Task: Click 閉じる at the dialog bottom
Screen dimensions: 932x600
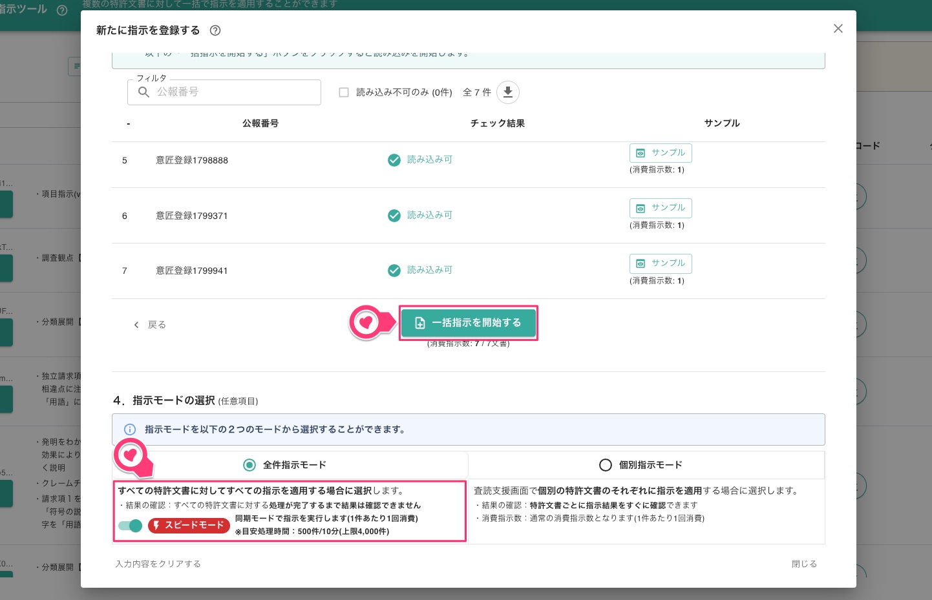Action: click(x=805, y=564)
